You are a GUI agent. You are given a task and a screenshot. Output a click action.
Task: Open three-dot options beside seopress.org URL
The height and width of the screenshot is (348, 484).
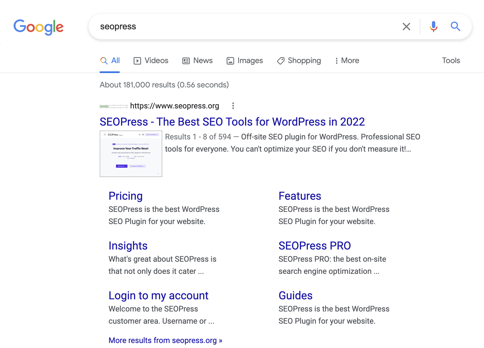pos(233,106)
